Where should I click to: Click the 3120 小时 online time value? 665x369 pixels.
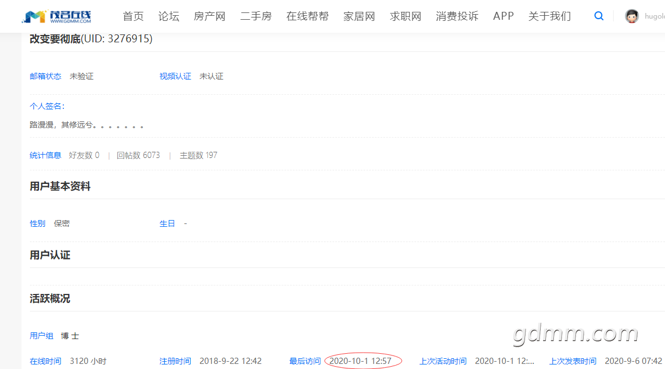click(88, 361)
